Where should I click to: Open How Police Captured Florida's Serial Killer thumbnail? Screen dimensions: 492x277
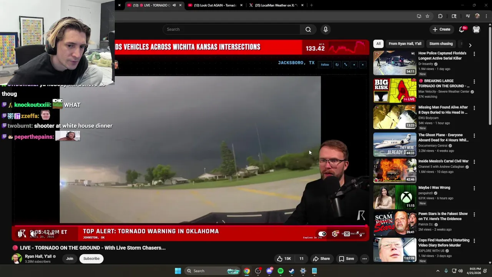point(395,63)
